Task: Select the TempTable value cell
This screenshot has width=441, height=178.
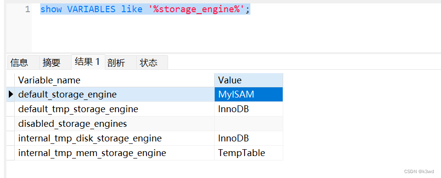Action: 248,153
